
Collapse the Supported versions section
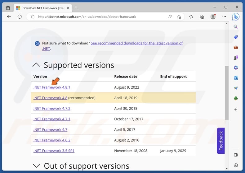(36, 65)
